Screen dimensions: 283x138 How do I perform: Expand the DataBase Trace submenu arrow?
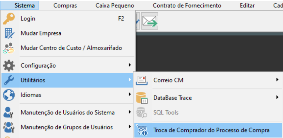pyautogui.click(x=277, y=97)
